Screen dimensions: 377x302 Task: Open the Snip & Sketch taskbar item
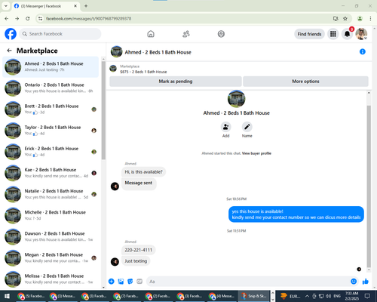(x=254, y=296)
